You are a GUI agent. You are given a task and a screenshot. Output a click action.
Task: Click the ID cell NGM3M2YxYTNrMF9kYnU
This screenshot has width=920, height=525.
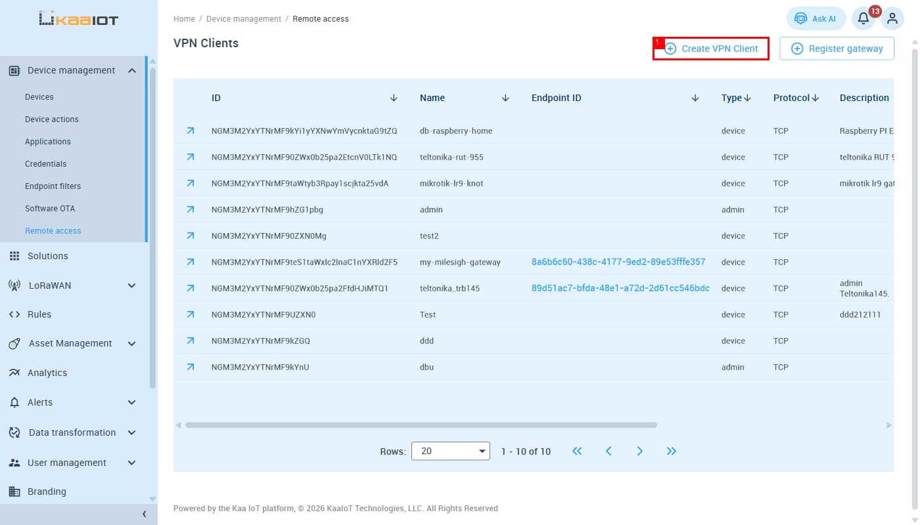(x=260, y=367)
